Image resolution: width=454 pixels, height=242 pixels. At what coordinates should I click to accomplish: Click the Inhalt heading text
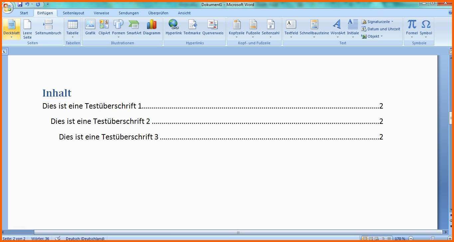click(57, 93)
